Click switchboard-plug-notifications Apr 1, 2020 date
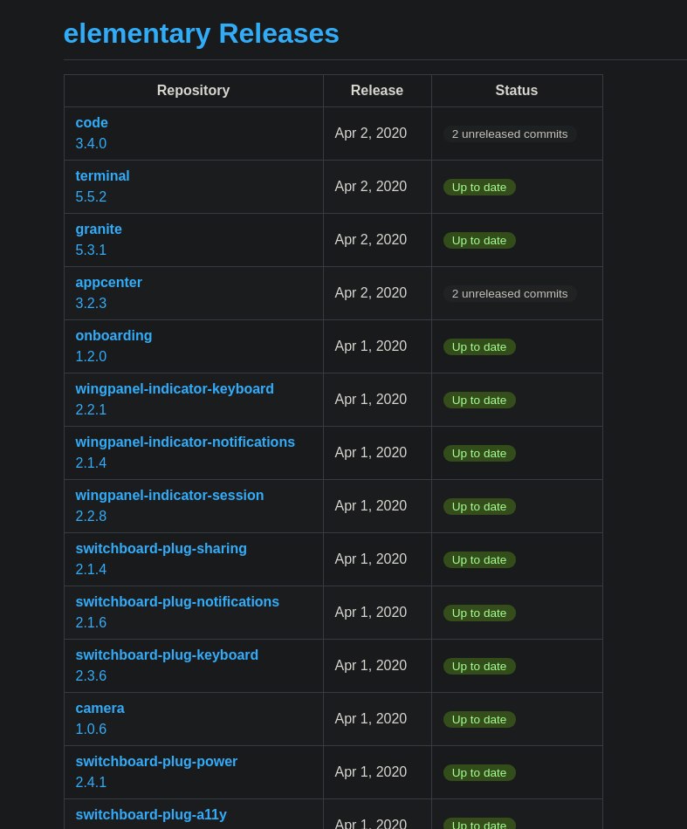The height and width of the screenshot is (829, 687). pyautogui.click(x=371, y=613)
